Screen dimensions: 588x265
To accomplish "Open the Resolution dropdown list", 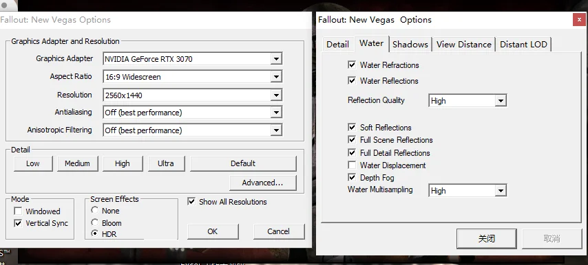I will coord(192,95).
